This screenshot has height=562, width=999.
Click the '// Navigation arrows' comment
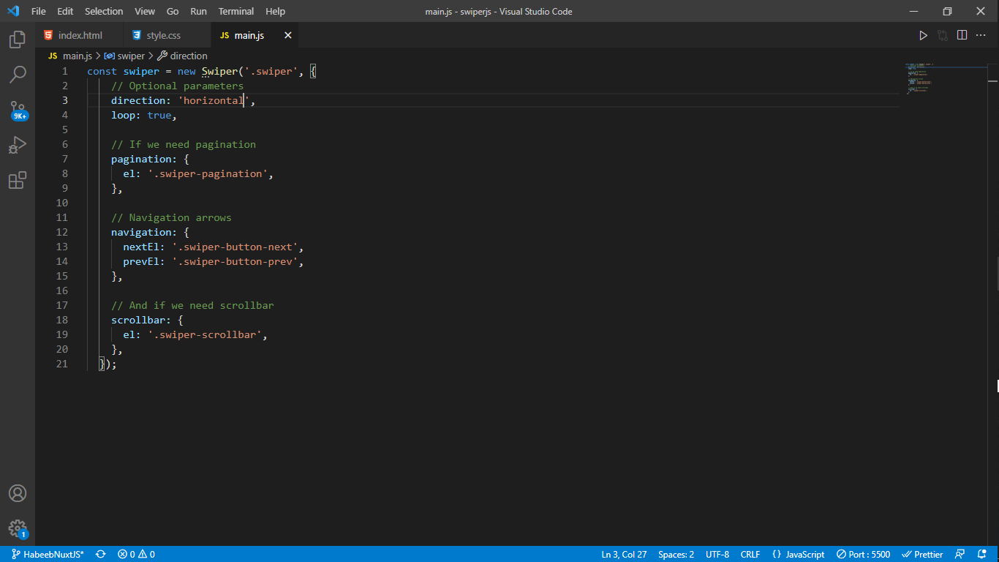click(x=171, y=217)
